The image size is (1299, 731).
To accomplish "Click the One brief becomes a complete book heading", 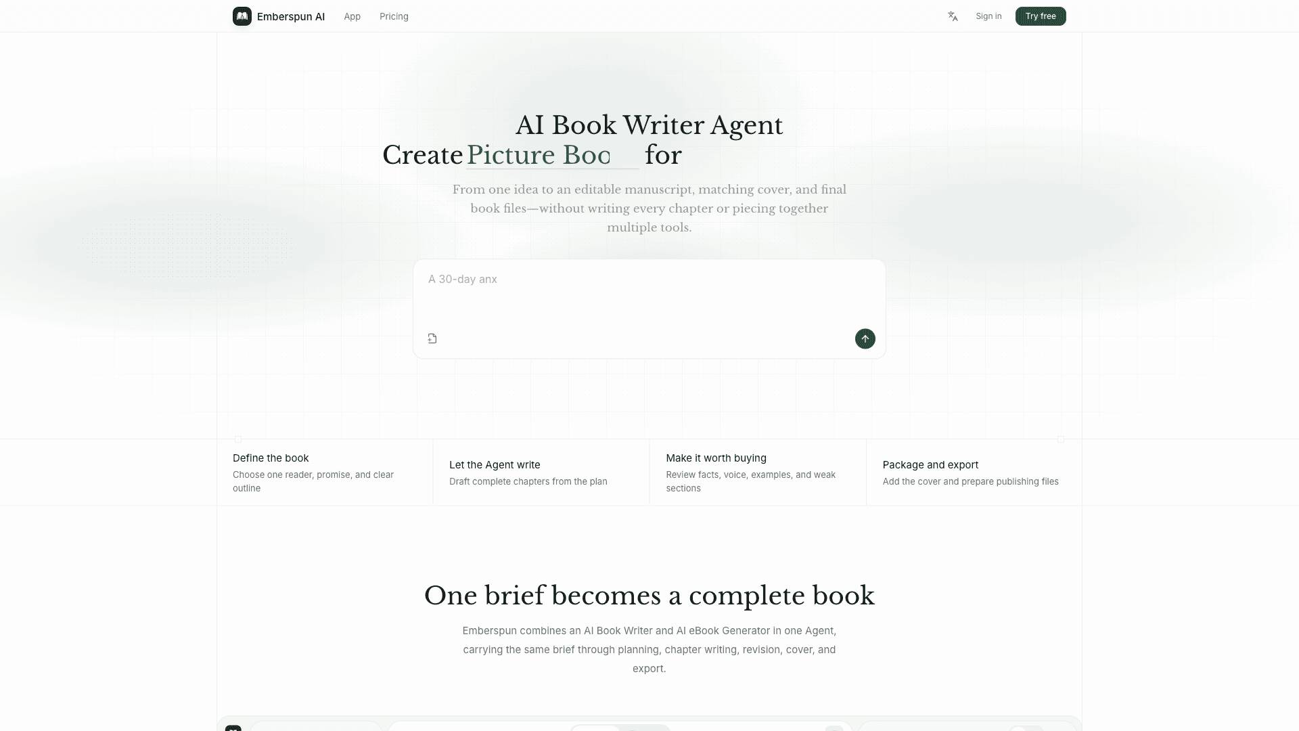I will [x=649, y=596].
